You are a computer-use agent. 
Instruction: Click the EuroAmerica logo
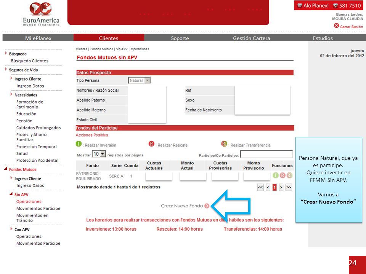[x=41, y=14]
